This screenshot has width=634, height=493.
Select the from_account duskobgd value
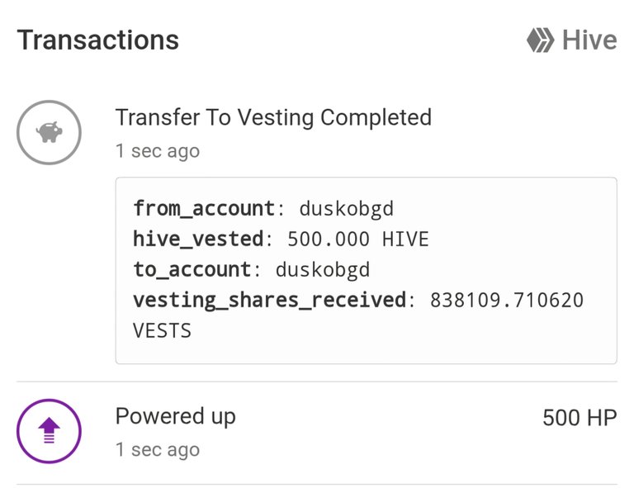click(347, 209)
